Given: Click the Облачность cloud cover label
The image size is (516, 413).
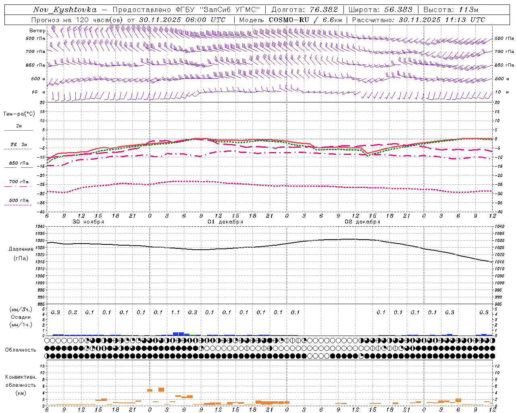Looking at the screenshot, I should pos(21,350).
